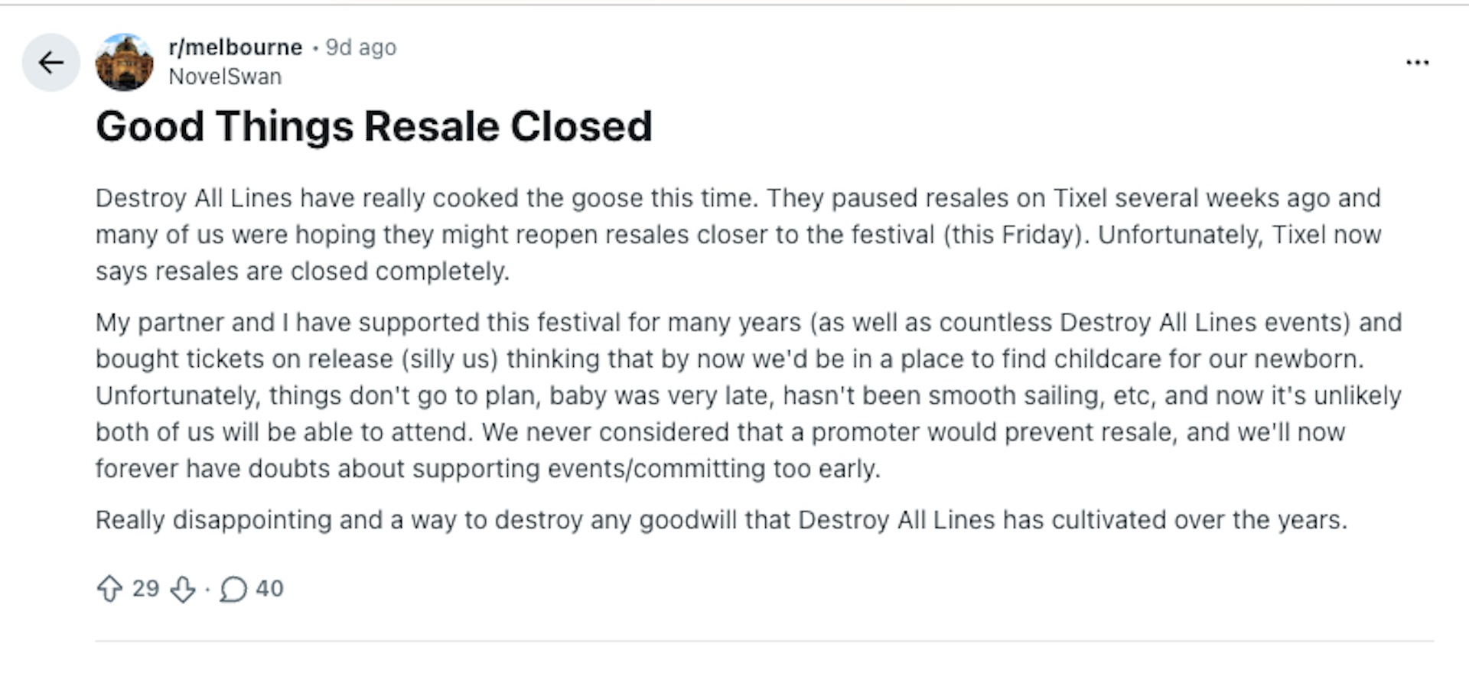This screenshot has width=1469, height=686.
Task: Open NovelSwan's user profile
Action: (225, 76)
